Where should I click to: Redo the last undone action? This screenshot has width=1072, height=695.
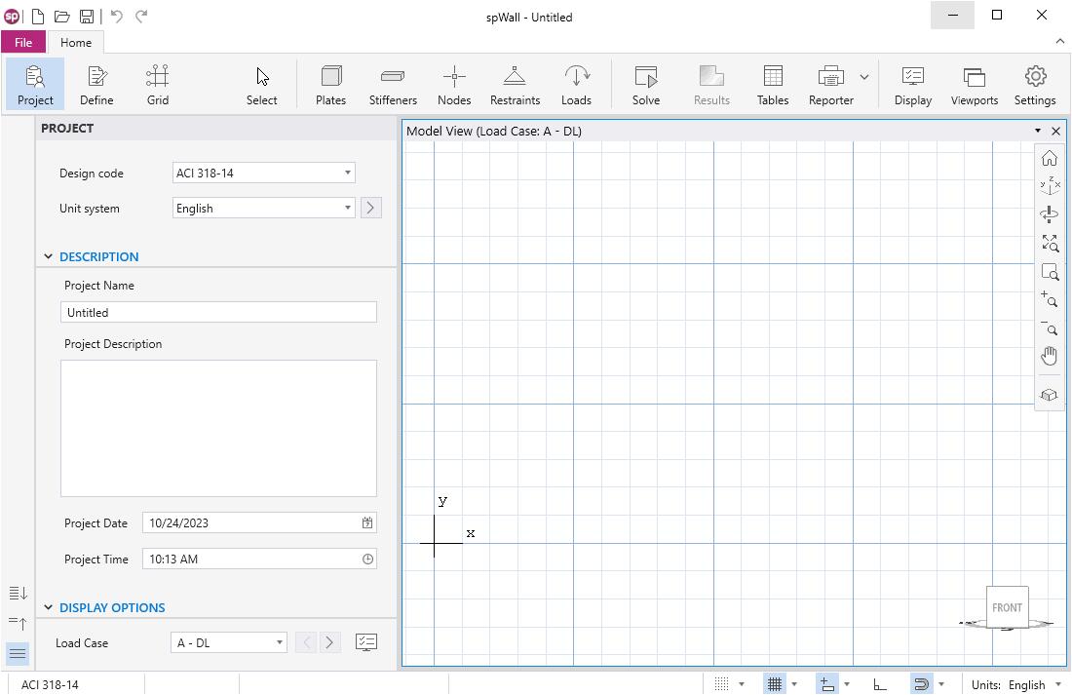141,16
